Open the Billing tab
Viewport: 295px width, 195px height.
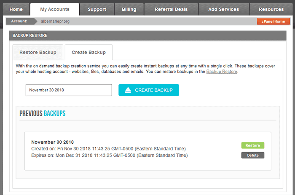coord(129,9)
